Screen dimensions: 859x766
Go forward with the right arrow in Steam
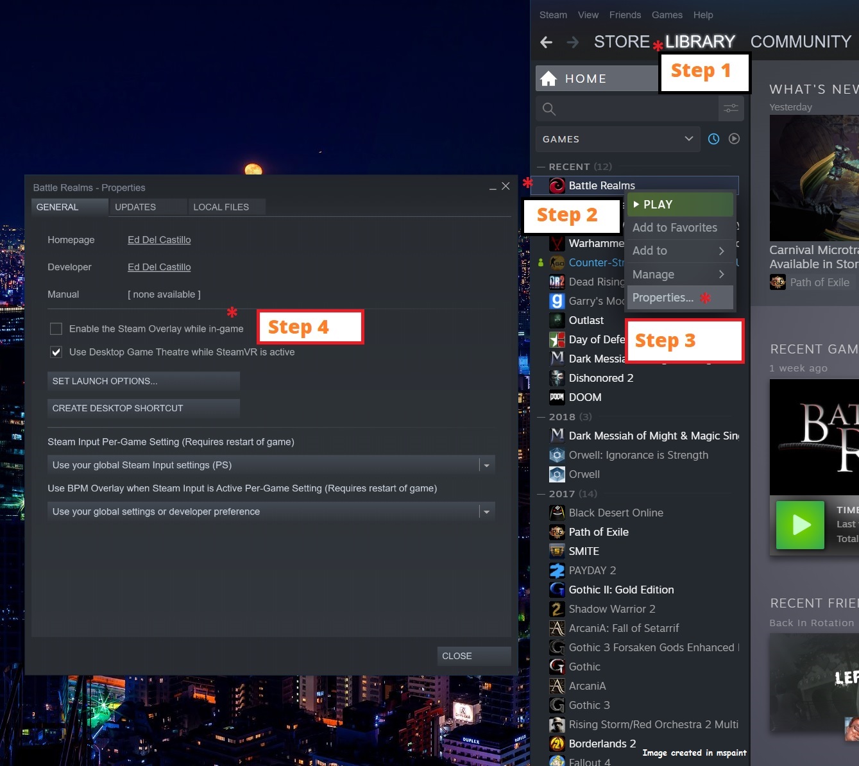[x=573, y=42]
